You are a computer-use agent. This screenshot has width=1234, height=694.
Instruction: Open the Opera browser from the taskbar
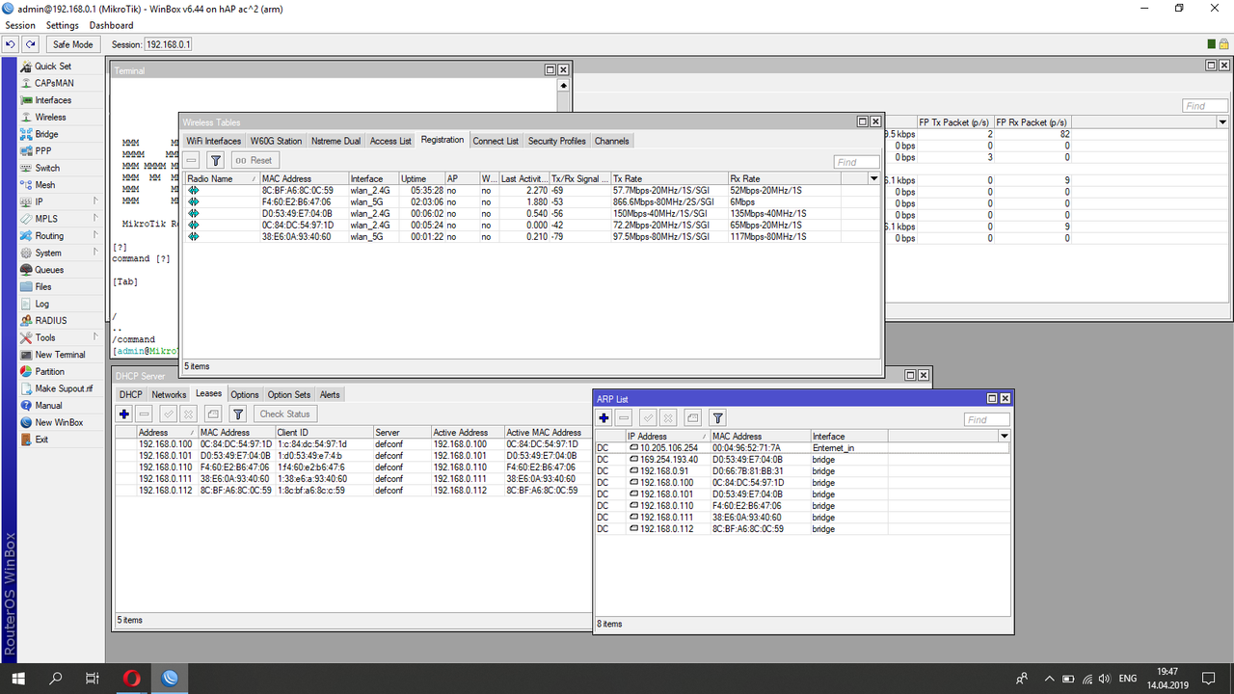click(x=131, y=679)
